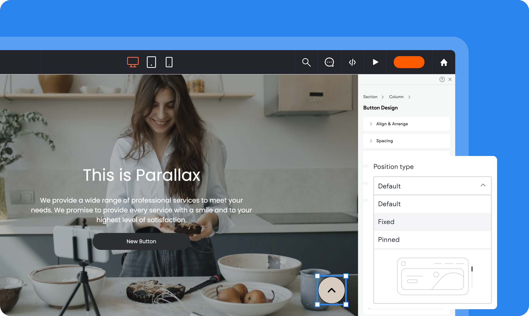Viewport: 529px width, 316px height.
Task: Click the Button Design breadcrumb label
Action: point(380,108)
